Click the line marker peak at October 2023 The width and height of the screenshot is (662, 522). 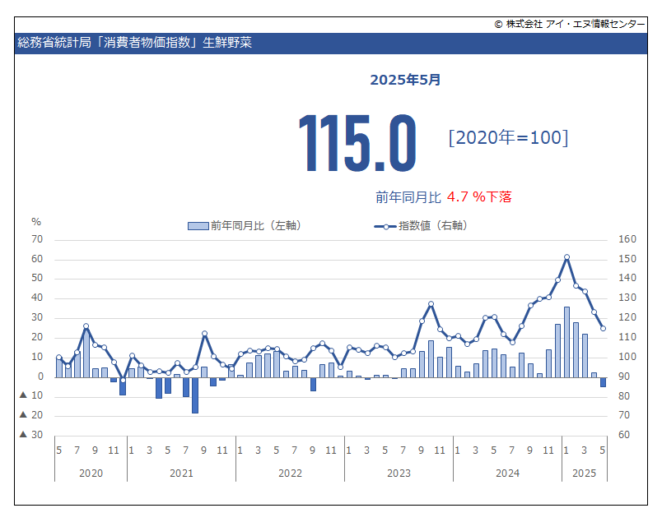[431, 304]
